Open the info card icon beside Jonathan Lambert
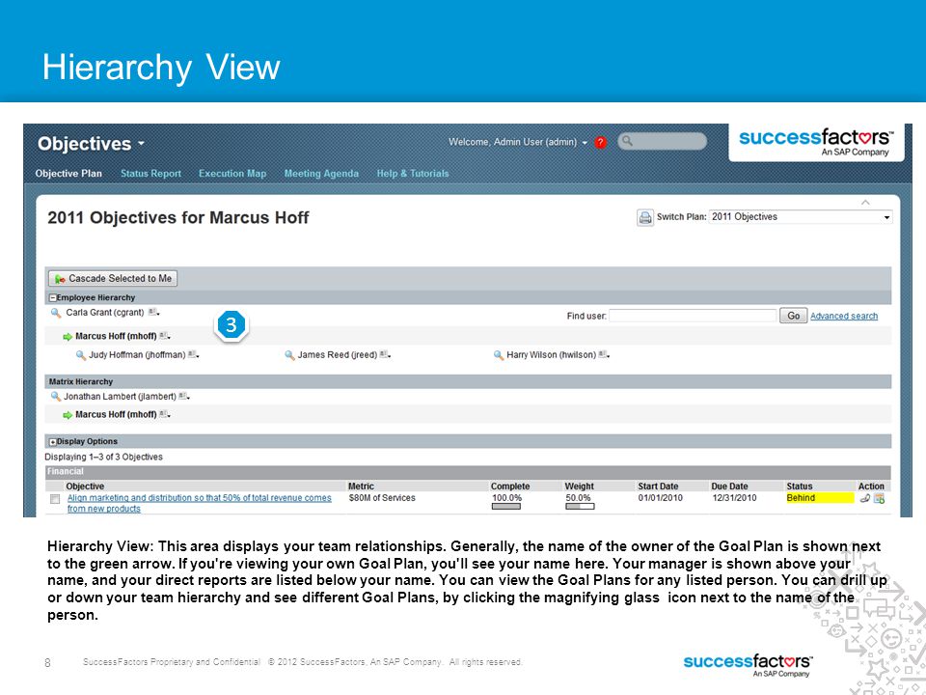The height and width of the screenshot is (695, 926). pyautogui.click(x=183, y=396)
